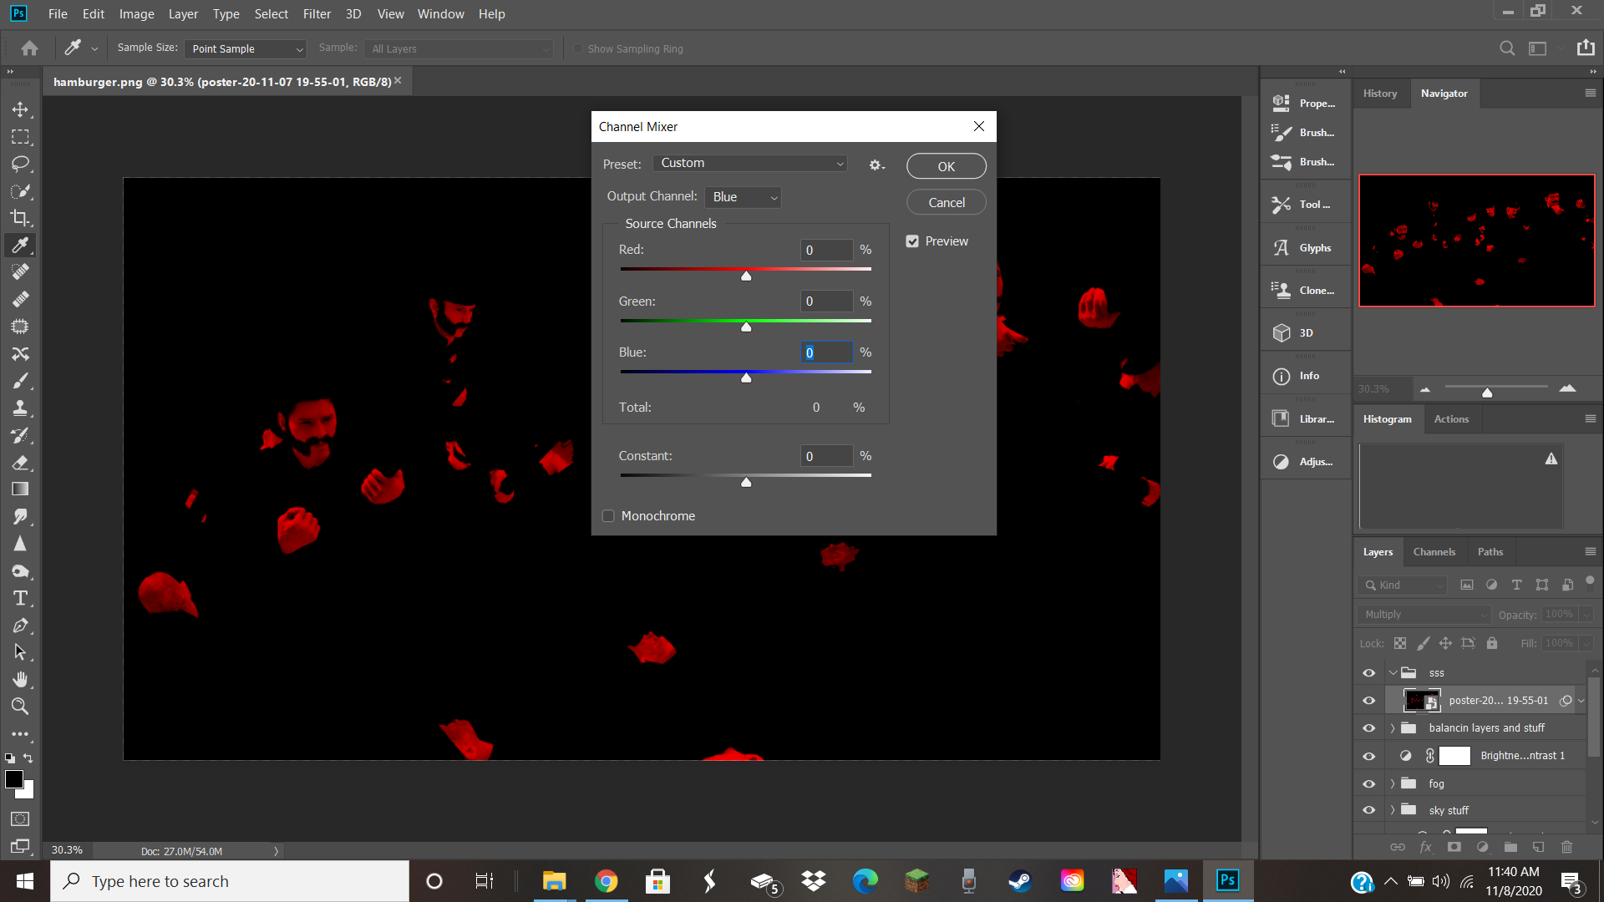Select the Lasso tool

tap(20, 164)
